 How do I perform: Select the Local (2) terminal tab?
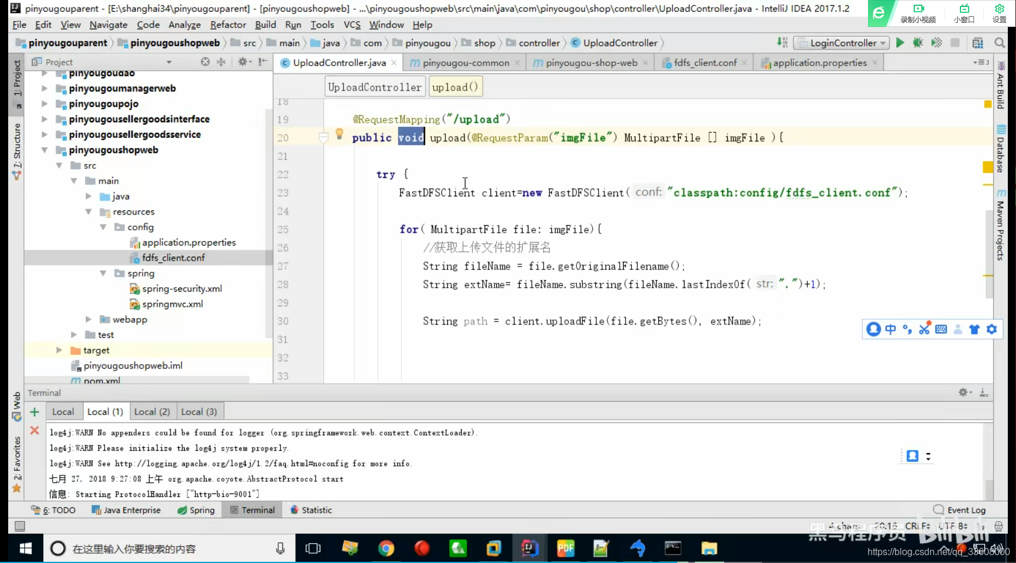pos(152,412)
